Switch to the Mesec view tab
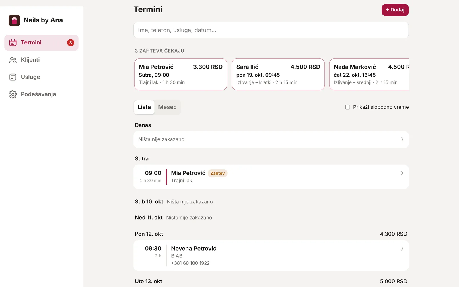This screenshot has height=287, width=459. point(167,107)
